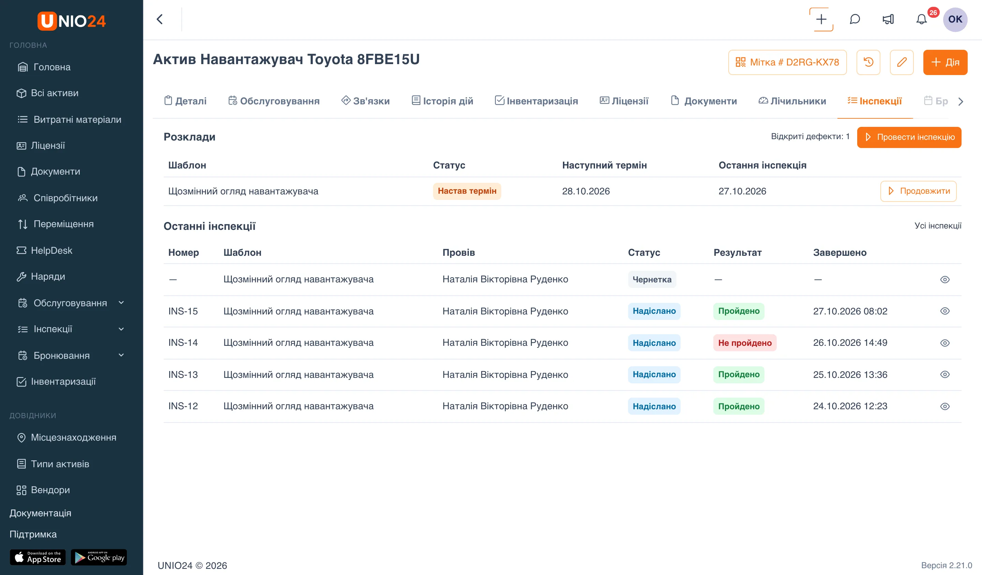The height and width of the screenshot is (575, 982).
Task: Open the Усі інспекції link
Action: point(938,226)
